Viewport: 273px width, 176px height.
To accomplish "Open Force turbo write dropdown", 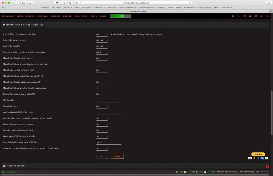I will [102, 124].
